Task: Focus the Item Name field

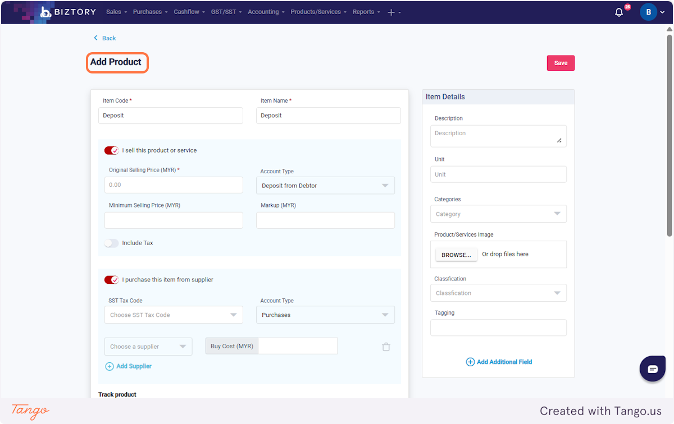Action: pos(329,116)
